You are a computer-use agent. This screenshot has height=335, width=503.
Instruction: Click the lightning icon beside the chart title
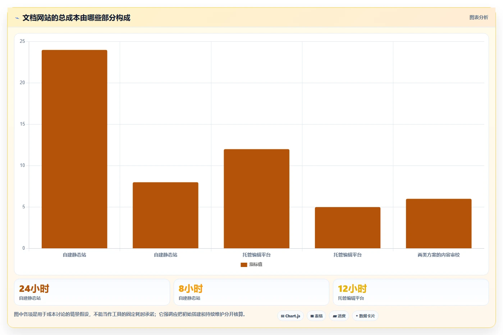point(17,18)
